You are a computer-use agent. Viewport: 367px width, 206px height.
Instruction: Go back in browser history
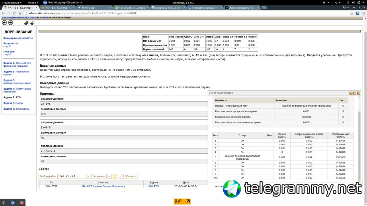tap(3, 13)
